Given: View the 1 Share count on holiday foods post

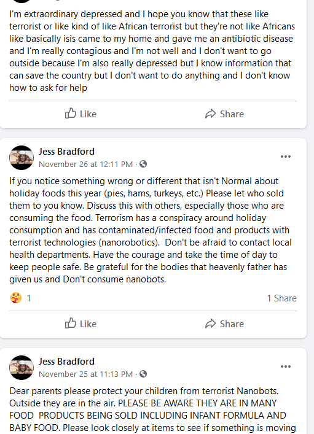Looking at the screenshot, I should tap(281, 298).
